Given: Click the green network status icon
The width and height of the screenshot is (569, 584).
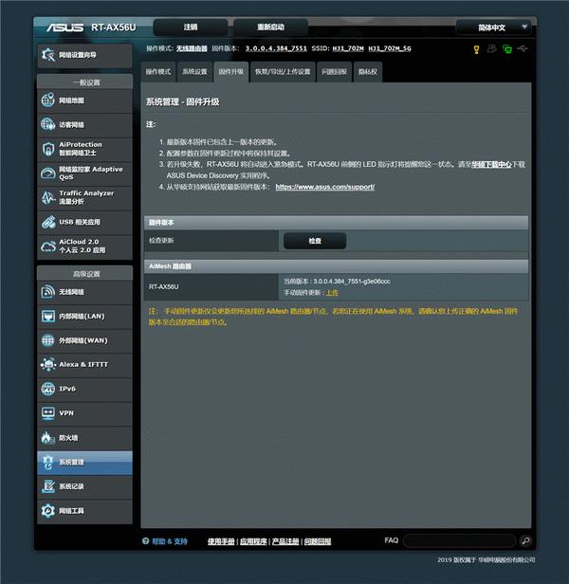Looking at the screenshot, I should click(506, 48).
